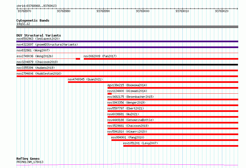Click the ruler's right arrow end
The height and width of the screenshot is (168, 246).
click(x=237, y=9)
